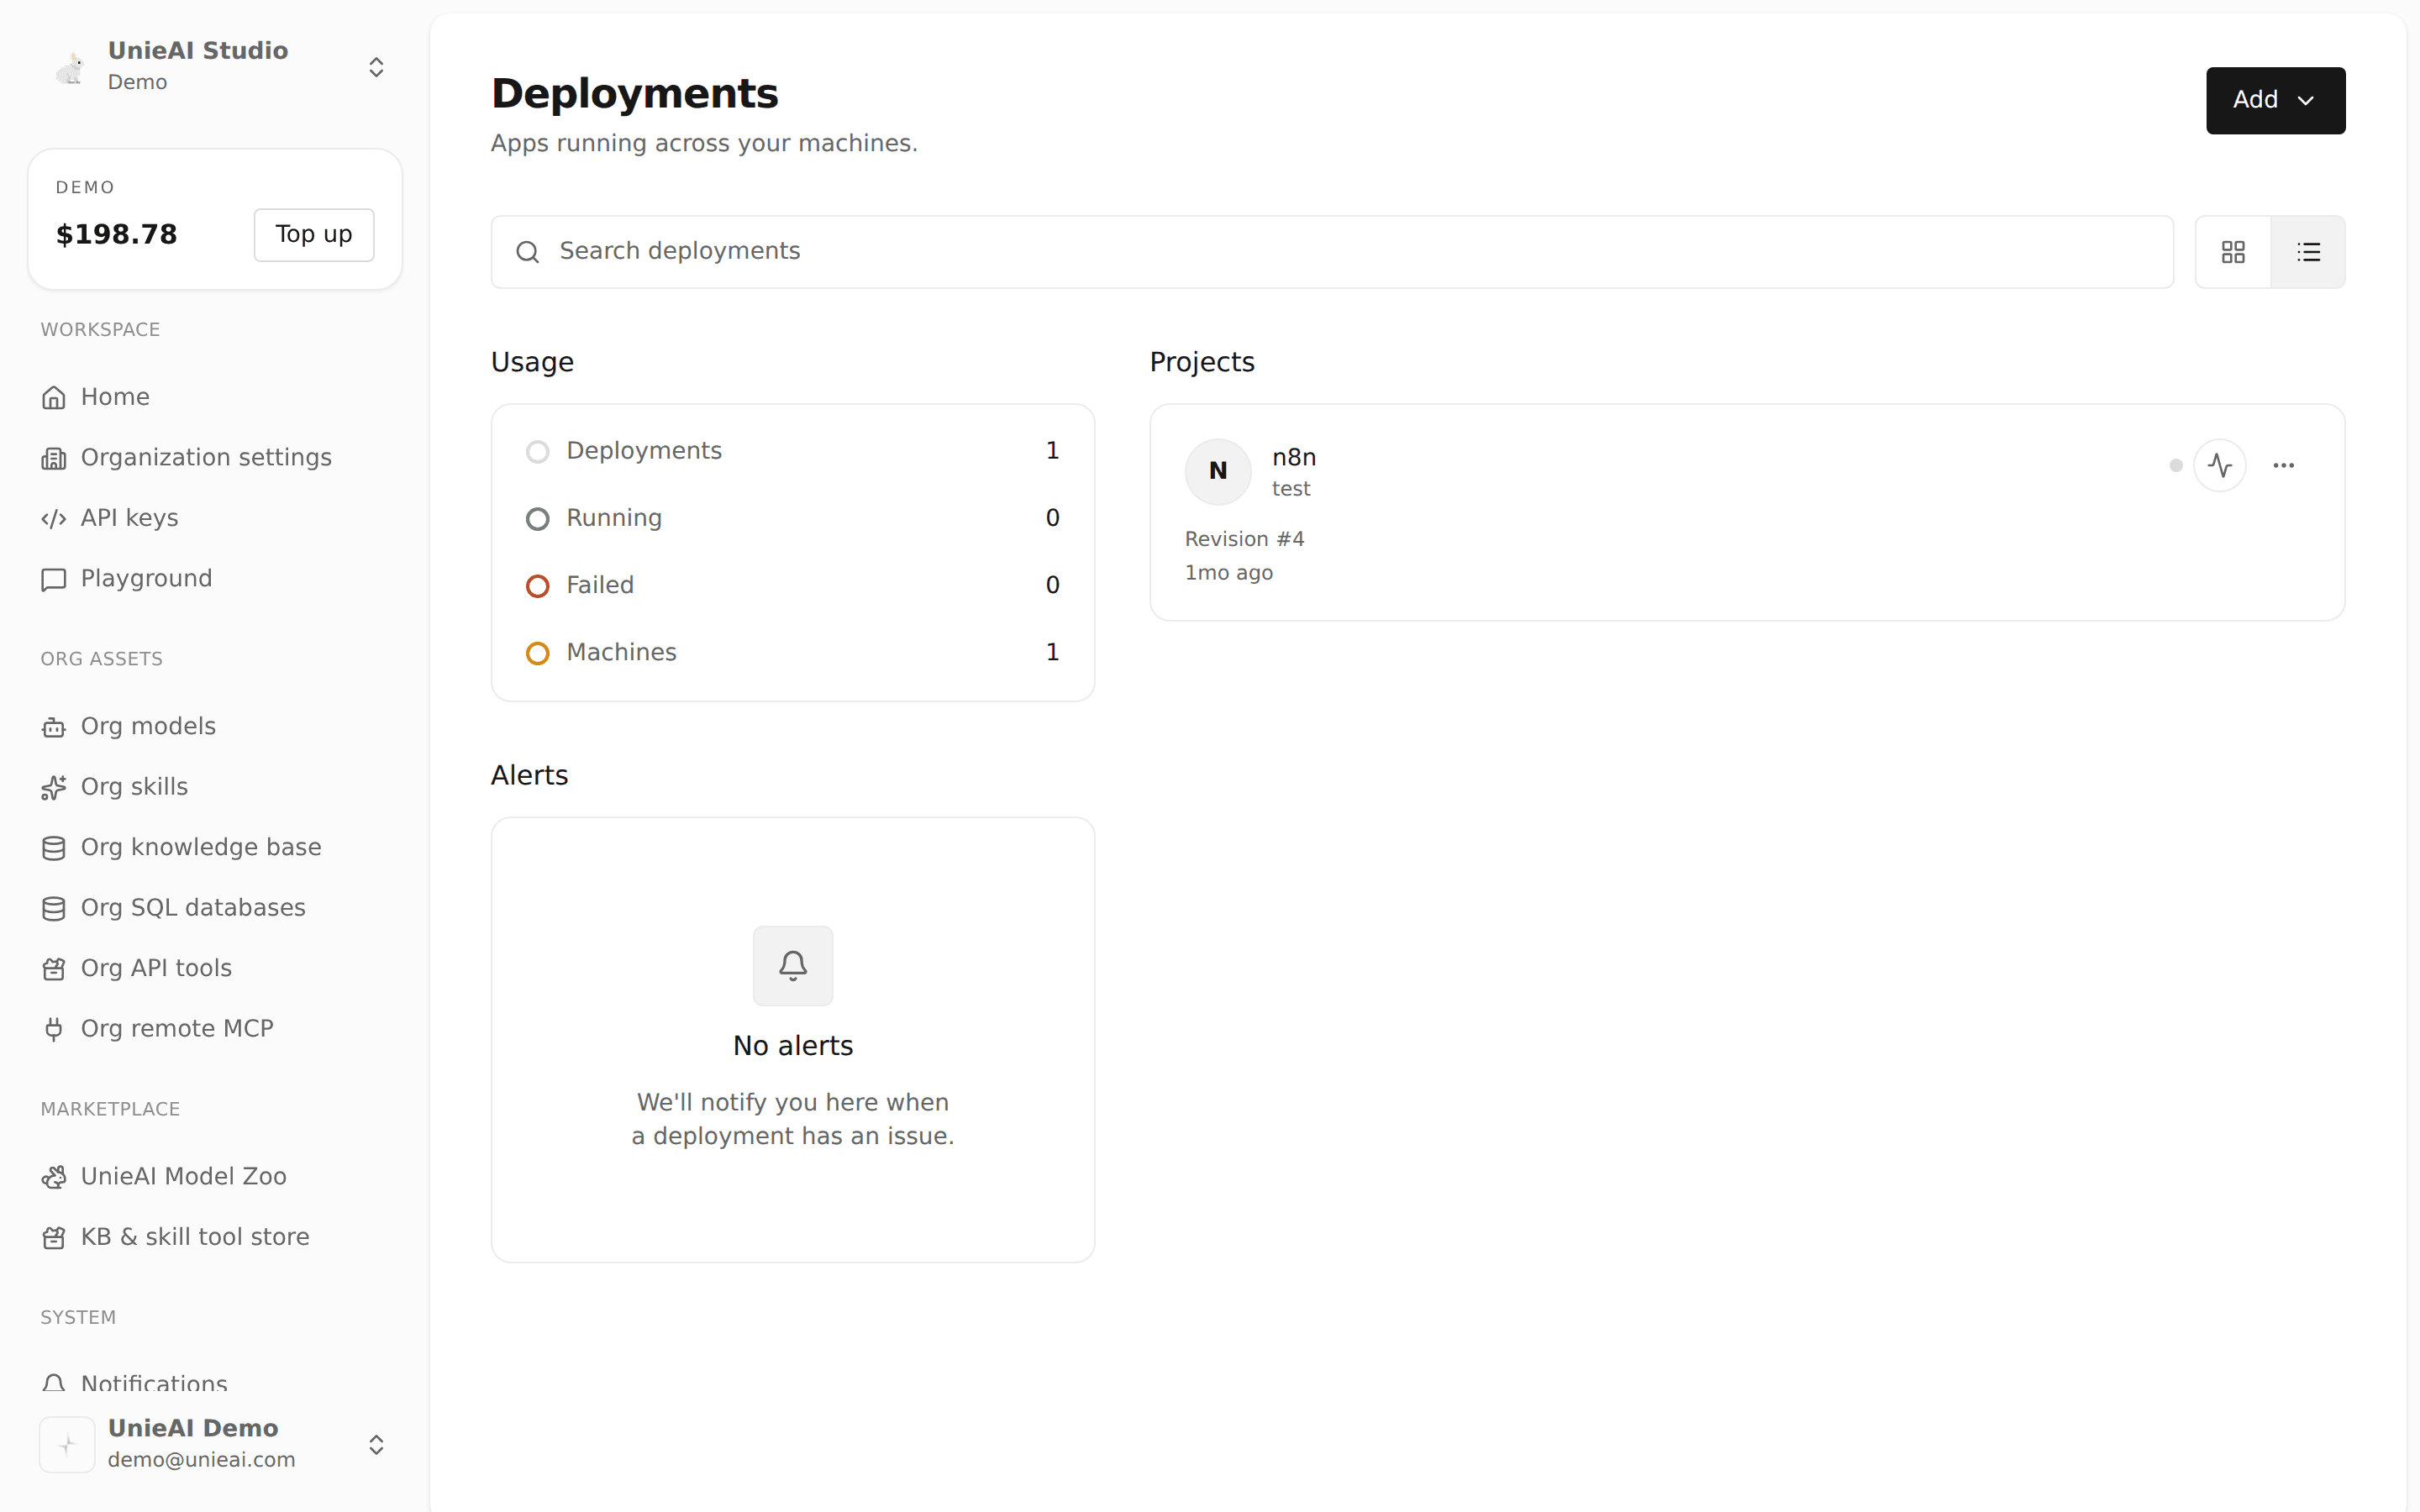This screenshot has width=2420, height=1512.
Task: Click the UnieAI Demo user avatar
Action: 67,1444
